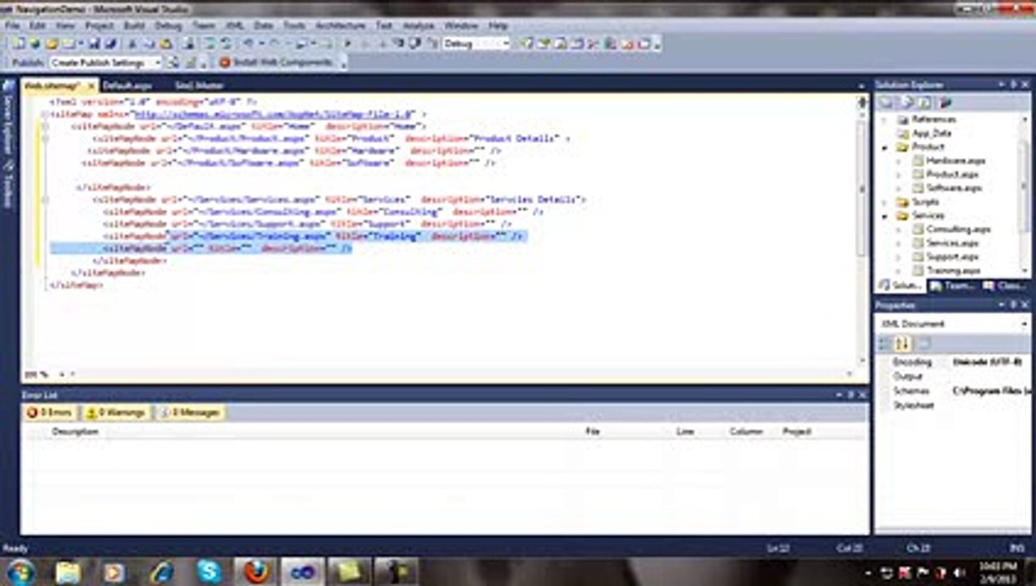Image resolution: width=1036 pixels, height=586 pixels.
Task: Click the Description column header
Action: [x=75, y=431]
